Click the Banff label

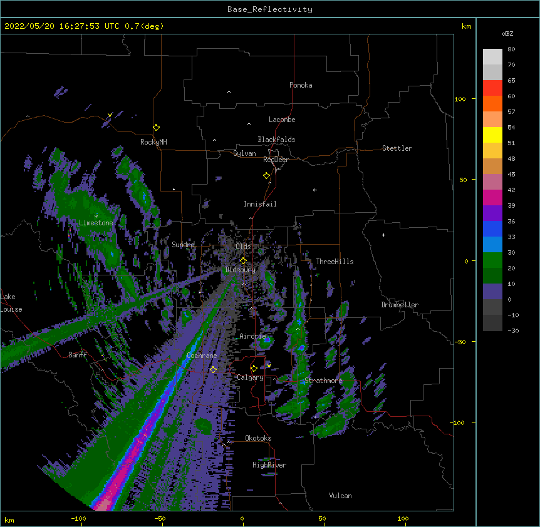point(78,355)
